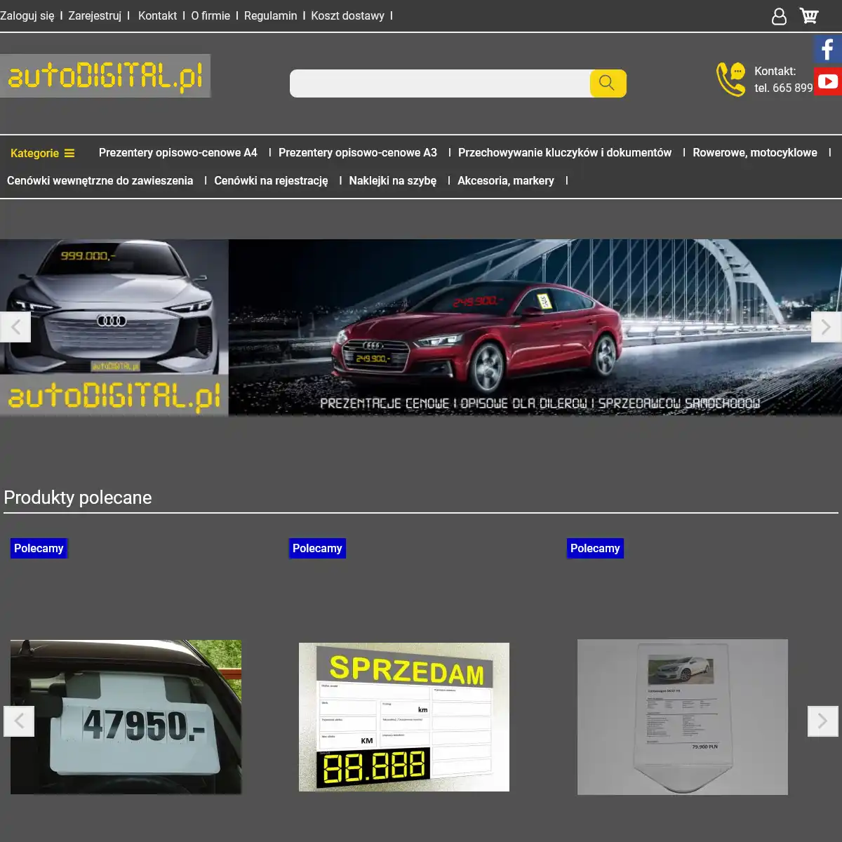Advance the banner with right arrow

click(826, 326)
